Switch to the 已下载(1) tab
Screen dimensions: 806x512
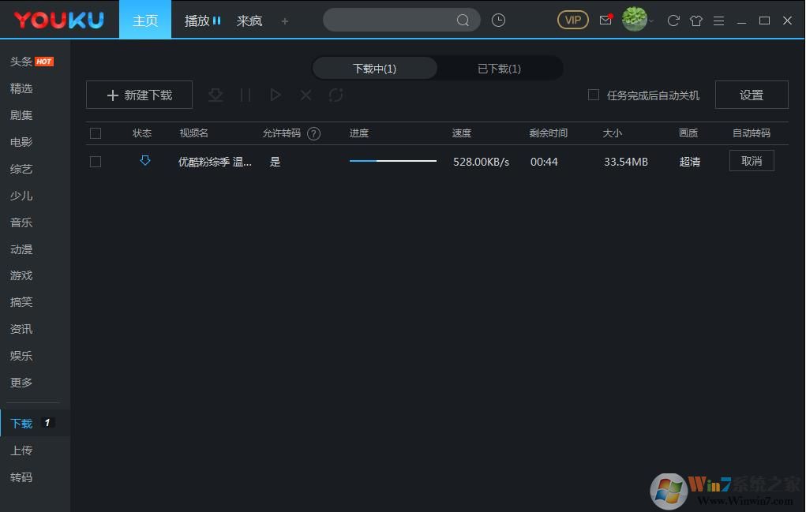click(x=498, y=68)
